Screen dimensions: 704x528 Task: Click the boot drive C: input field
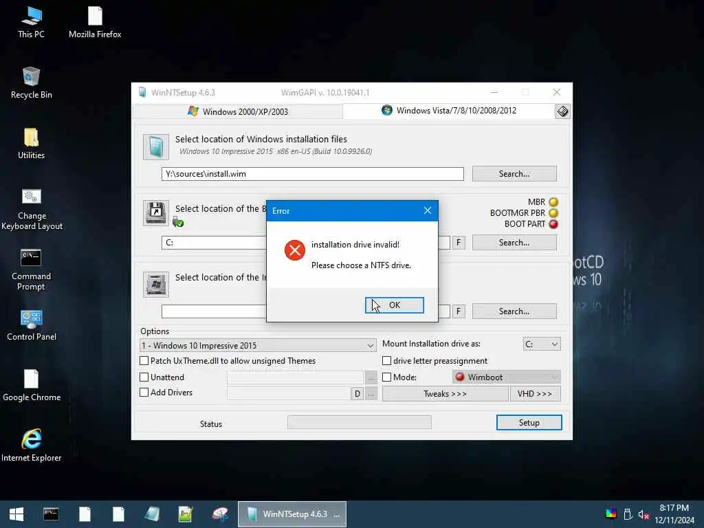[214, 243]
